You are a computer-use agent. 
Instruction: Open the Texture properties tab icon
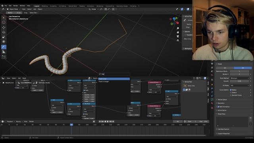[x=212, y=108]
